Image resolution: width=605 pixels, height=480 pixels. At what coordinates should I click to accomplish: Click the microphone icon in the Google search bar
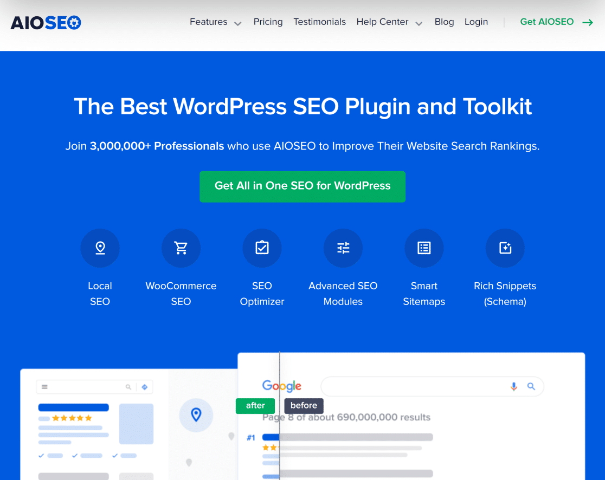pyautogui.click(x=513, y=386)
